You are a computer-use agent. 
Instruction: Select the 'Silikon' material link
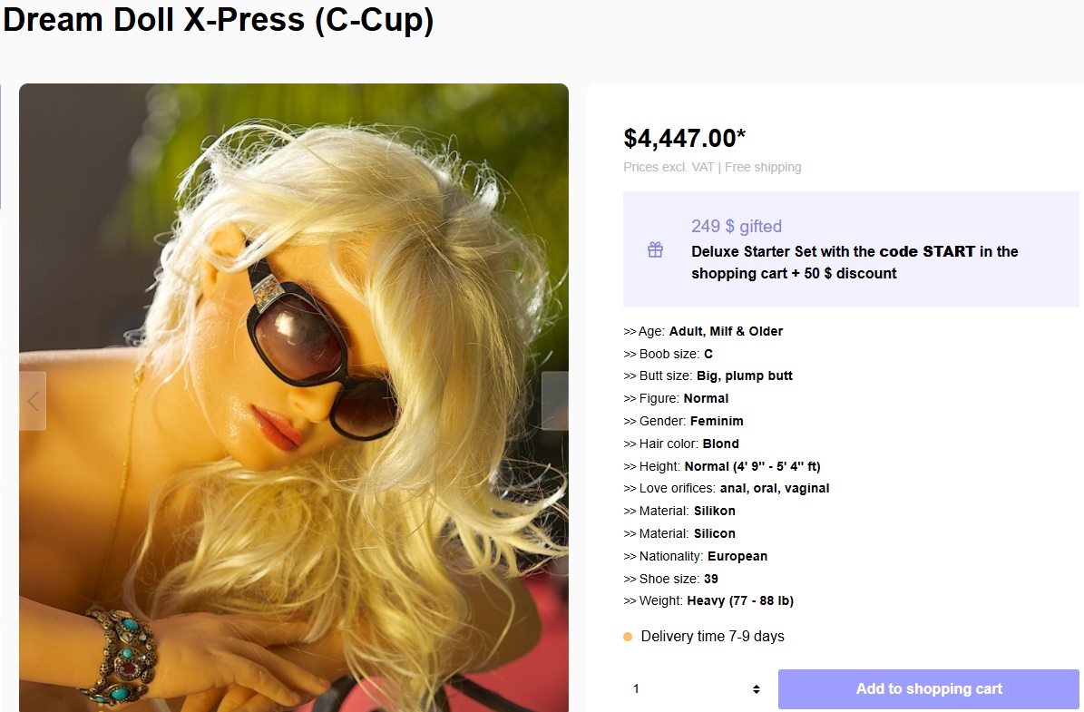[714, 511]
